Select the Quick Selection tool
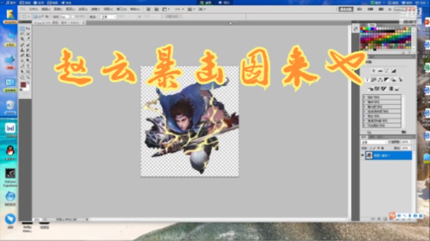Screen dimensions: 430x241 (28, 33)
